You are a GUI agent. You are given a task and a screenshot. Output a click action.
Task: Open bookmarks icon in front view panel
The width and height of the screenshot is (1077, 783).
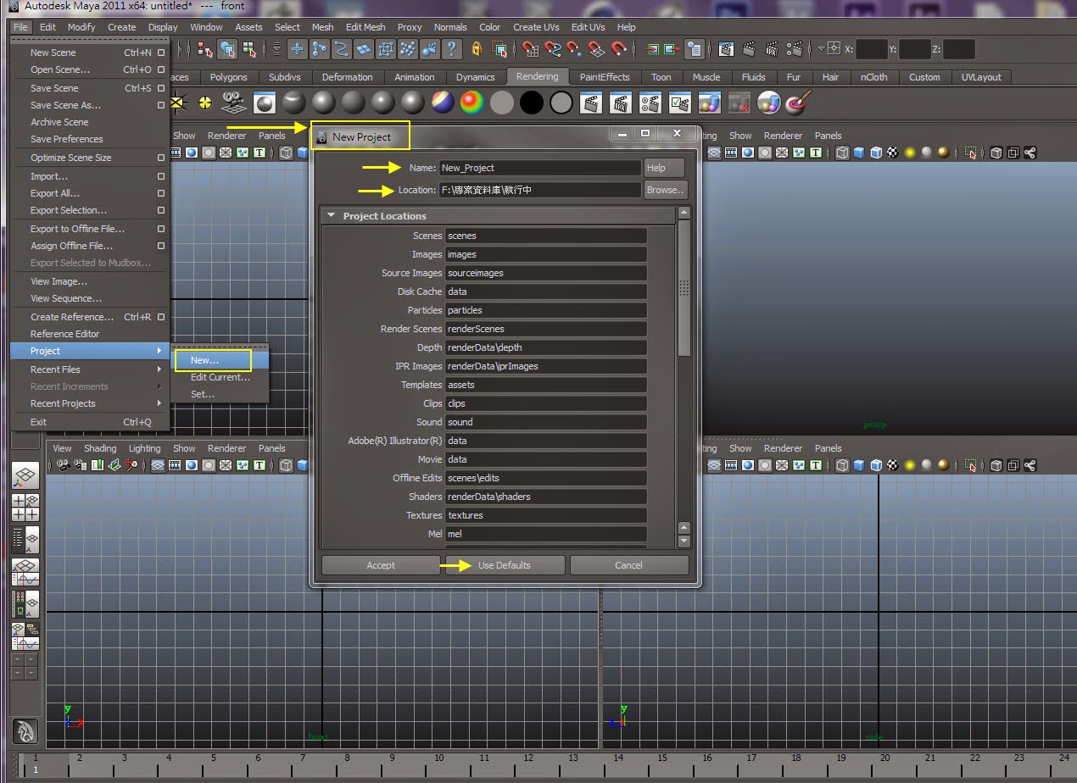(98, 465)
